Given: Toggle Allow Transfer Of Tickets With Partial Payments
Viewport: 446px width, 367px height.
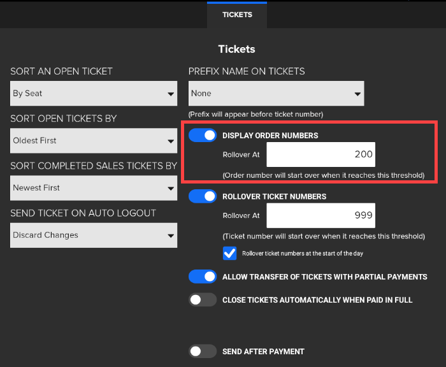Looking at the screenshot, I should tap(203, 277).
